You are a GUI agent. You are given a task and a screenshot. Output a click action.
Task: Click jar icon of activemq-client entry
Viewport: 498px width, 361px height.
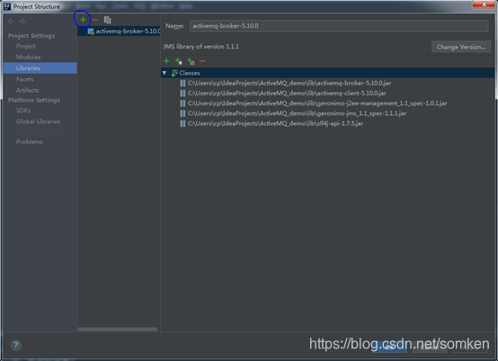(182, 94)
